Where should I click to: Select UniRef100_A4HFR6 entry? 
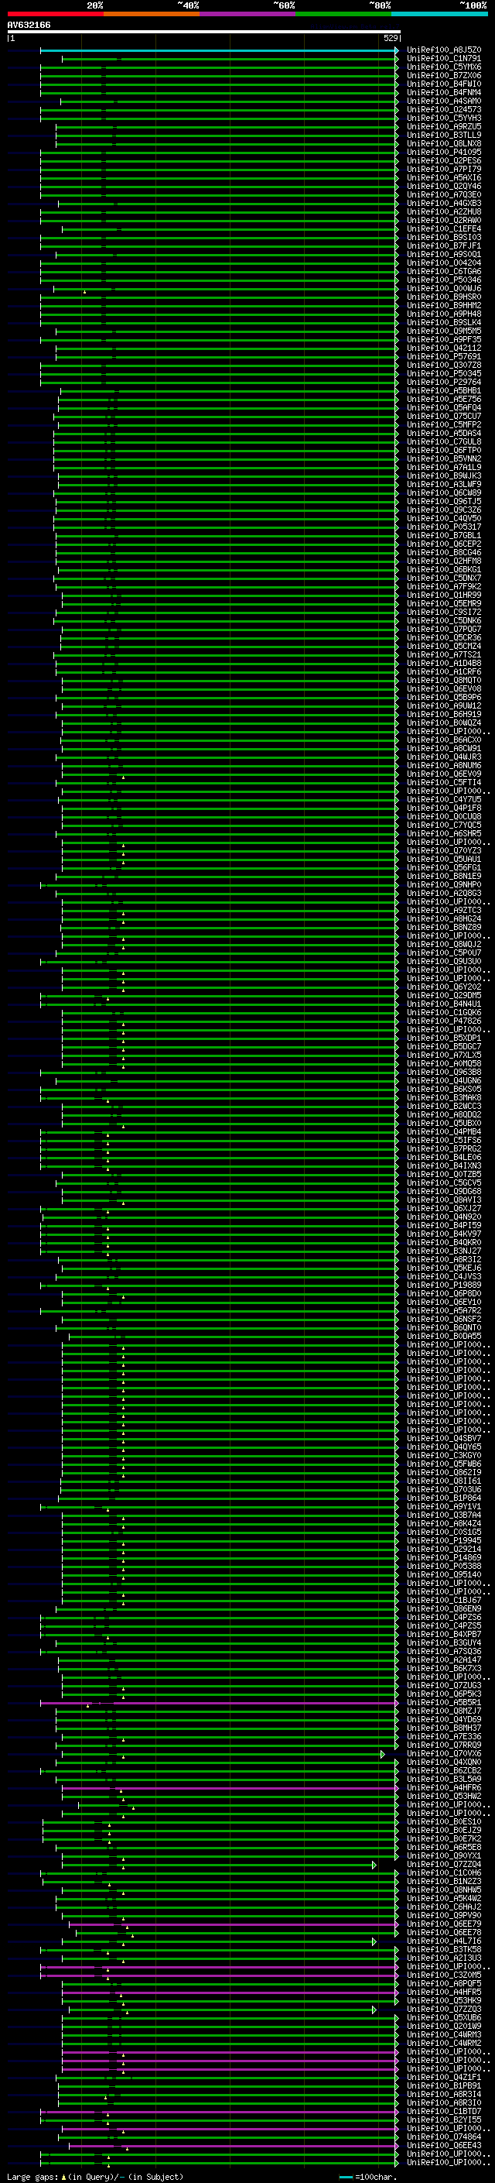[444, 1788]
